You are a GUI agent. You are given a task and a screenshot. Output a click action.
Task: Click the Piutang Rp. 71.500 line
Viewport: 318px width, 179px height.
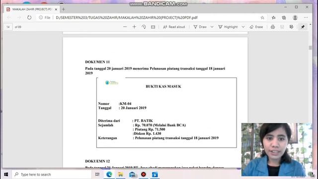click(150, 129)
